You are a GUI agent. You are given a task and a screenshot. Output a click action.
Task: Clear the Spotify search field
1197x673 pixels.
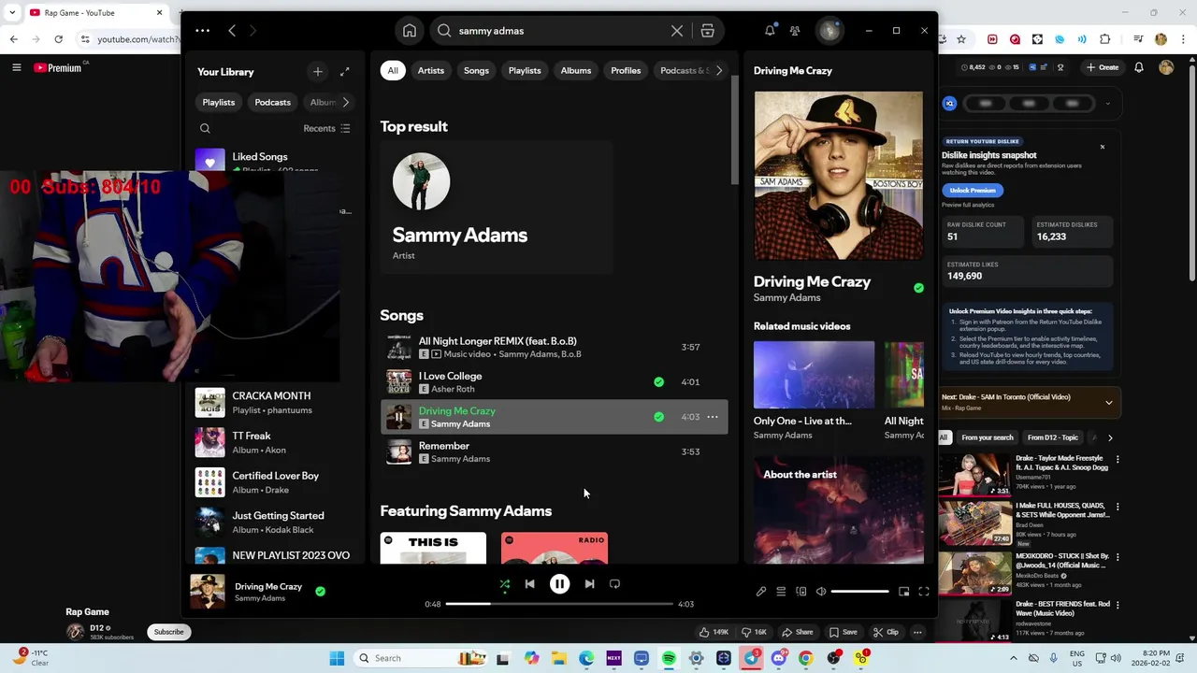click(677, 31)
